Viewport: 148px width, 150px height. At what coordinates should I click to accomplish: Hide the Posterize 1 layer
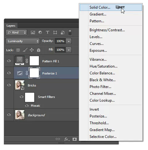[x=9, y=73]
